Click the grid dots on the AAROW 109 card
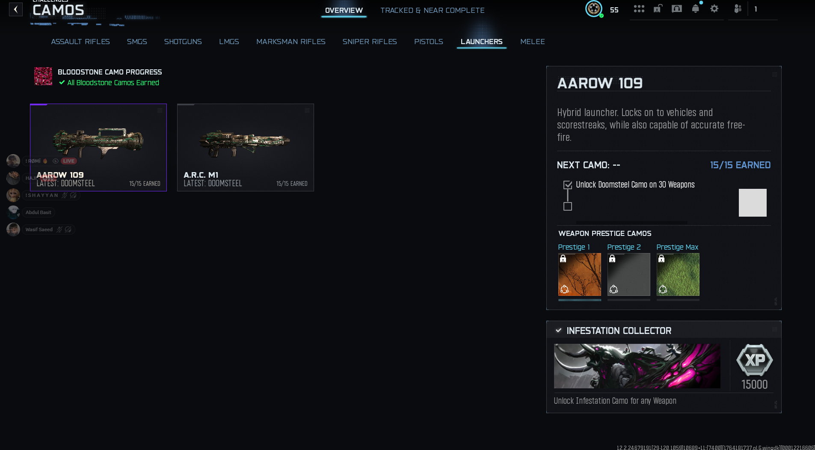 coord(160,110)
